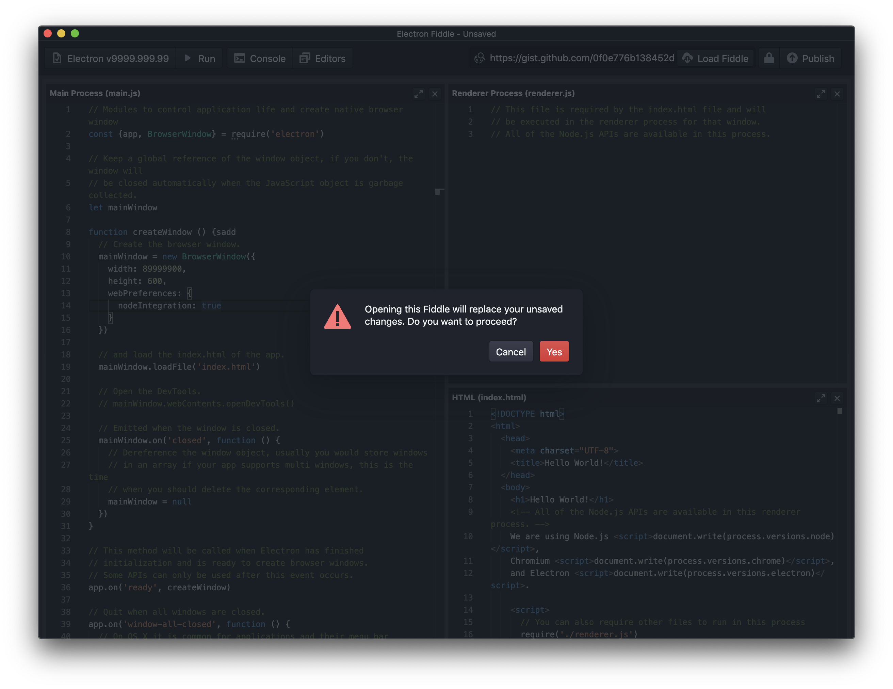Image resolution: width=893 pixels, height=689 pixels.
Task: Click Cancel in the confirmation dialog
Action: [x=511, y=352]
